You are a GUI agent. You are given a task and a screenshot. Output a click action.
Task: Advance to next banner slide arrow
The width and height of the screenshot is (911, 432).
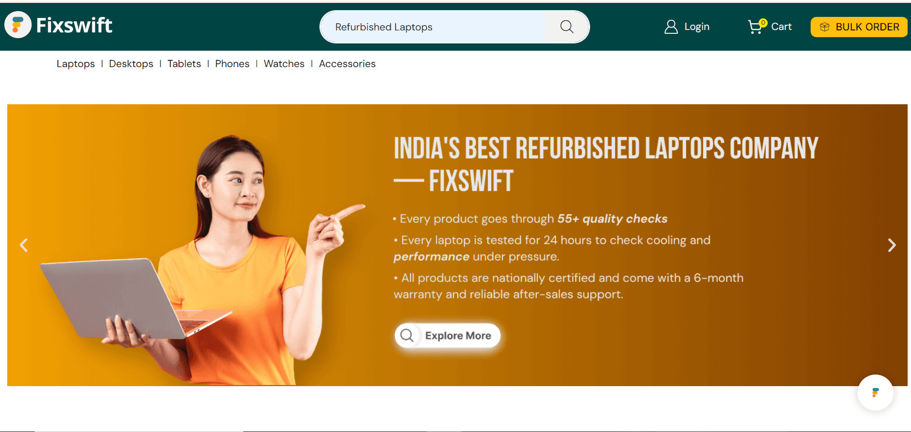pos(892,245)
